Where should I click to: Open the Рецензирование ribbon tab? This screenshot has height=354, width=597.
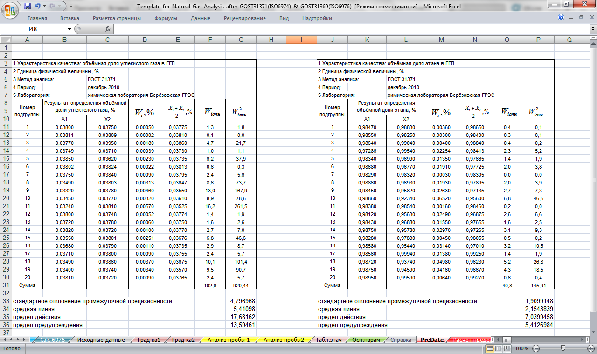pyautogui.click(x=245, y=18)
